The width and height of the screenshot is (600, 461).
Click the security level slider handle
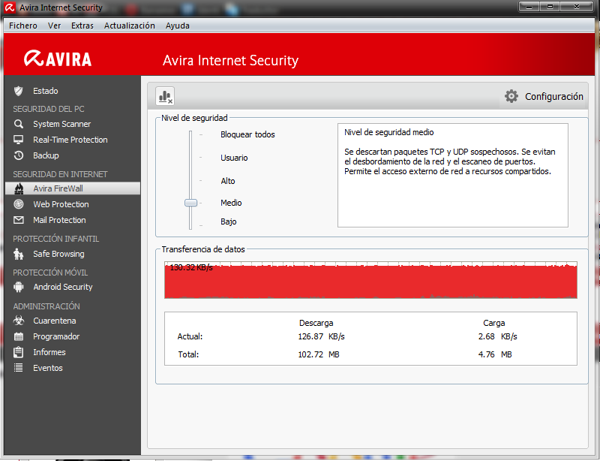(x=190, y=203)
